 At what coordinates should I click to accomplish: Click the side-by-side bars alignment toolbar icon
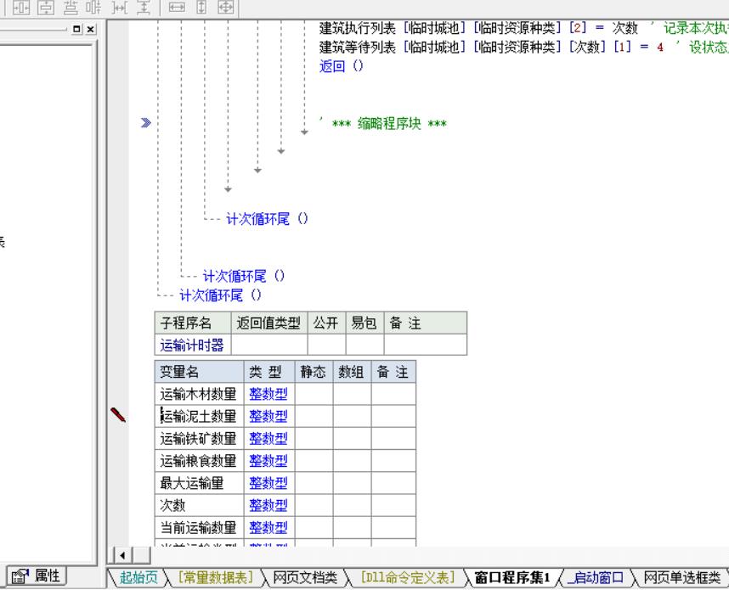pyautogui.click(x=94, y=7)
